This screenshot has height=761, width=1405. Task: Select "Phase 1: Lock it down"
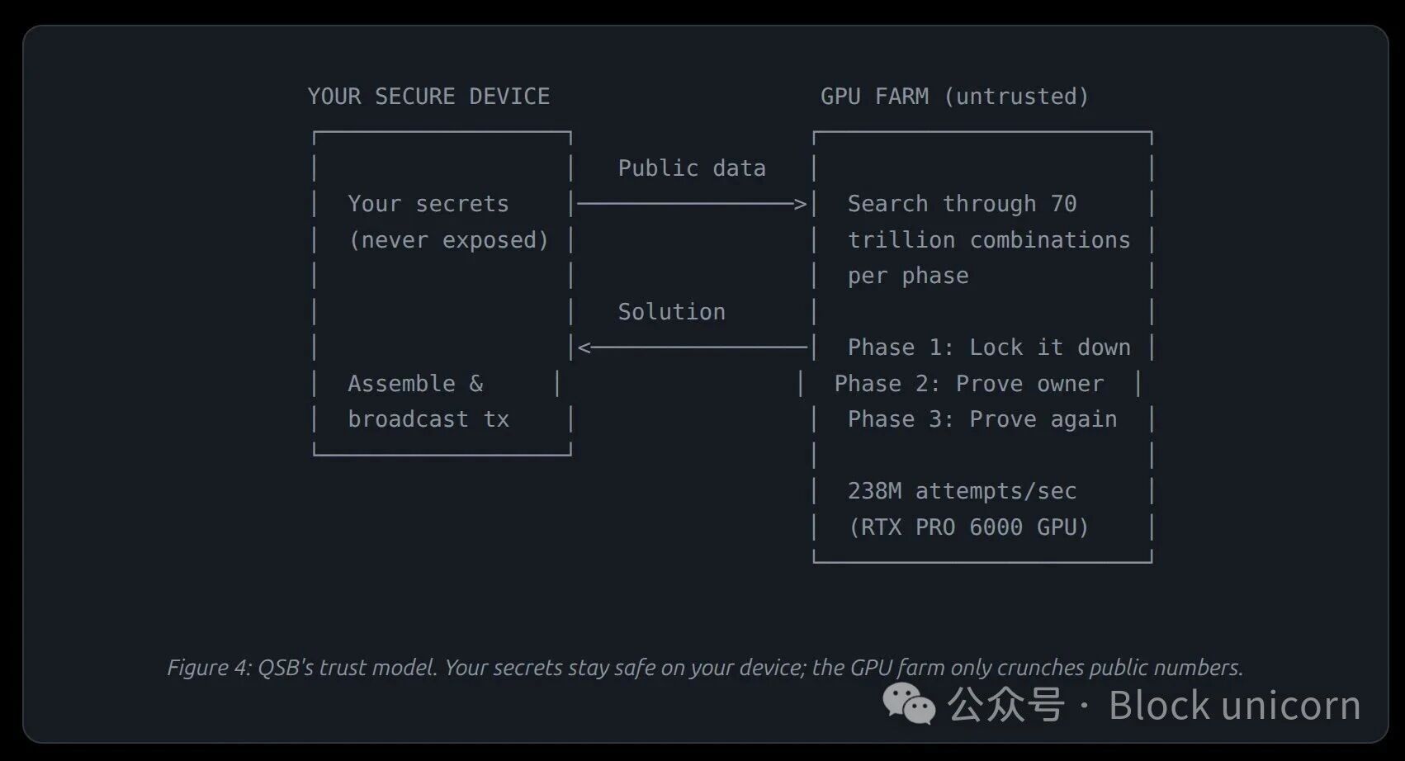point(988,347)
